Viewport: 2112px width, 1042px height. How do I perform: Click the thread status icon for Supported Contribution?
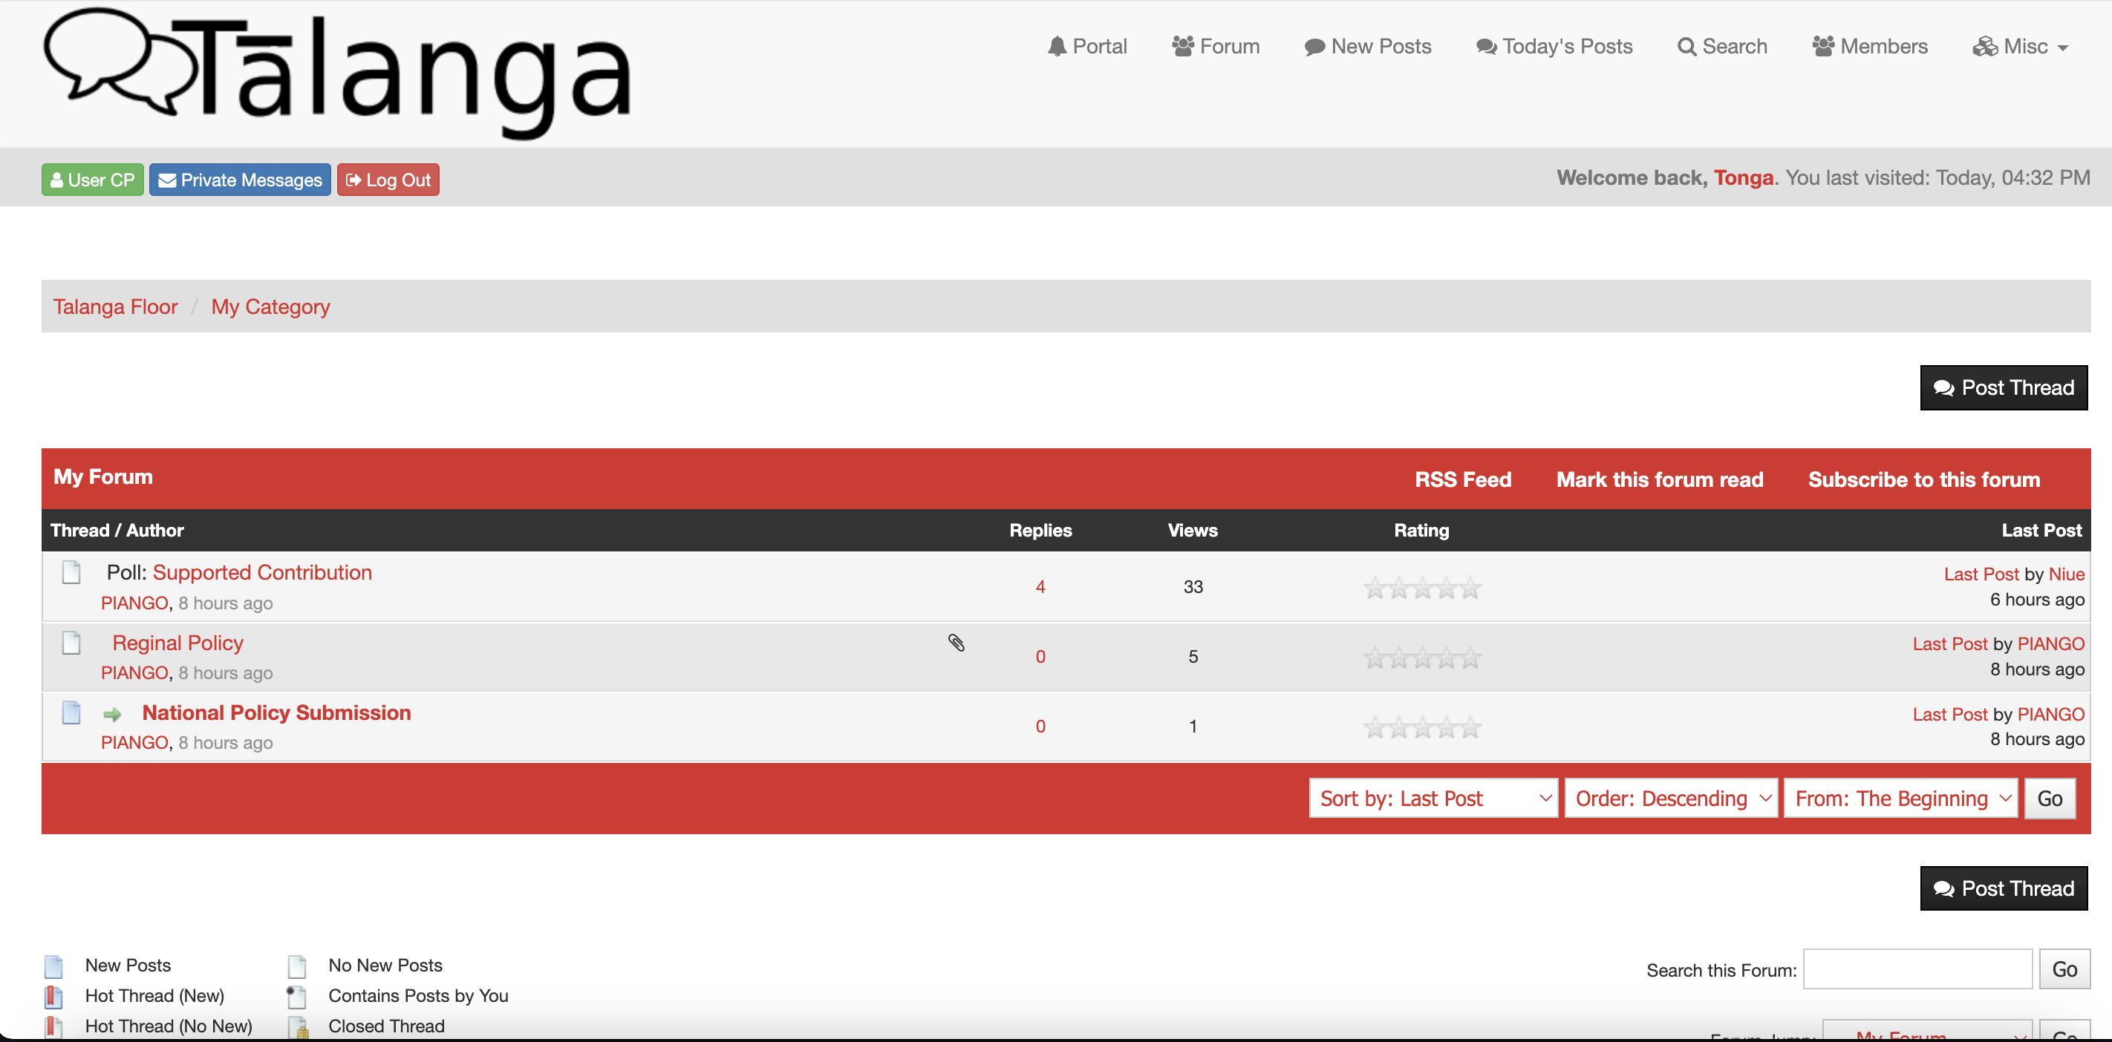click(71, 571)
